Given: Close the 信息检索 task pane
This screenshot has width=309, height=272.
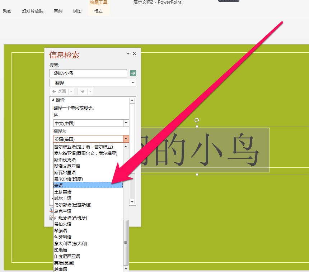Looking at the screenshot, I should pyautogui.click(x=134, y=53).
